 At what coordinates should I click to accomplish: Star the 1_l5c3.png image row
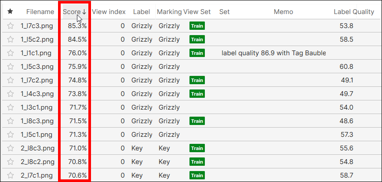(x=11, y=67)
